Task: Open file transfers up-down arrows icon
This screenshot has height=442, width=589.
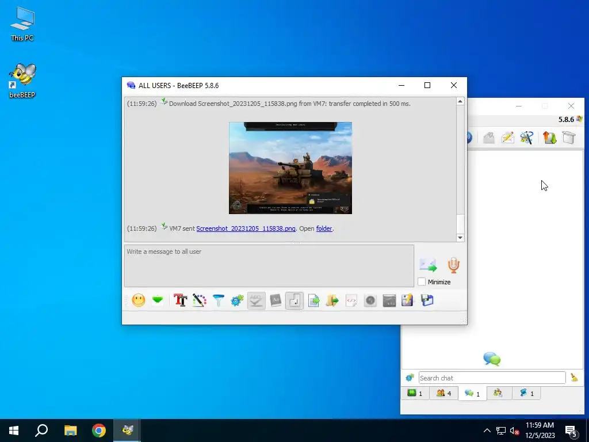Action: [549, 138]
